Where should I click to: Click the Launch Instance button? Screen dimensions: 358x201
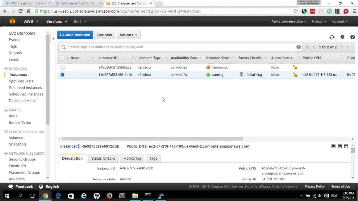point(75,35)
